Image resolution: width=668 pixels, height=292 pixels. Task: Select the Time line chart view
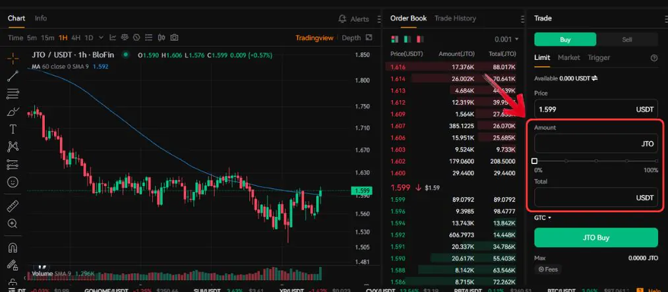(15, 38)
